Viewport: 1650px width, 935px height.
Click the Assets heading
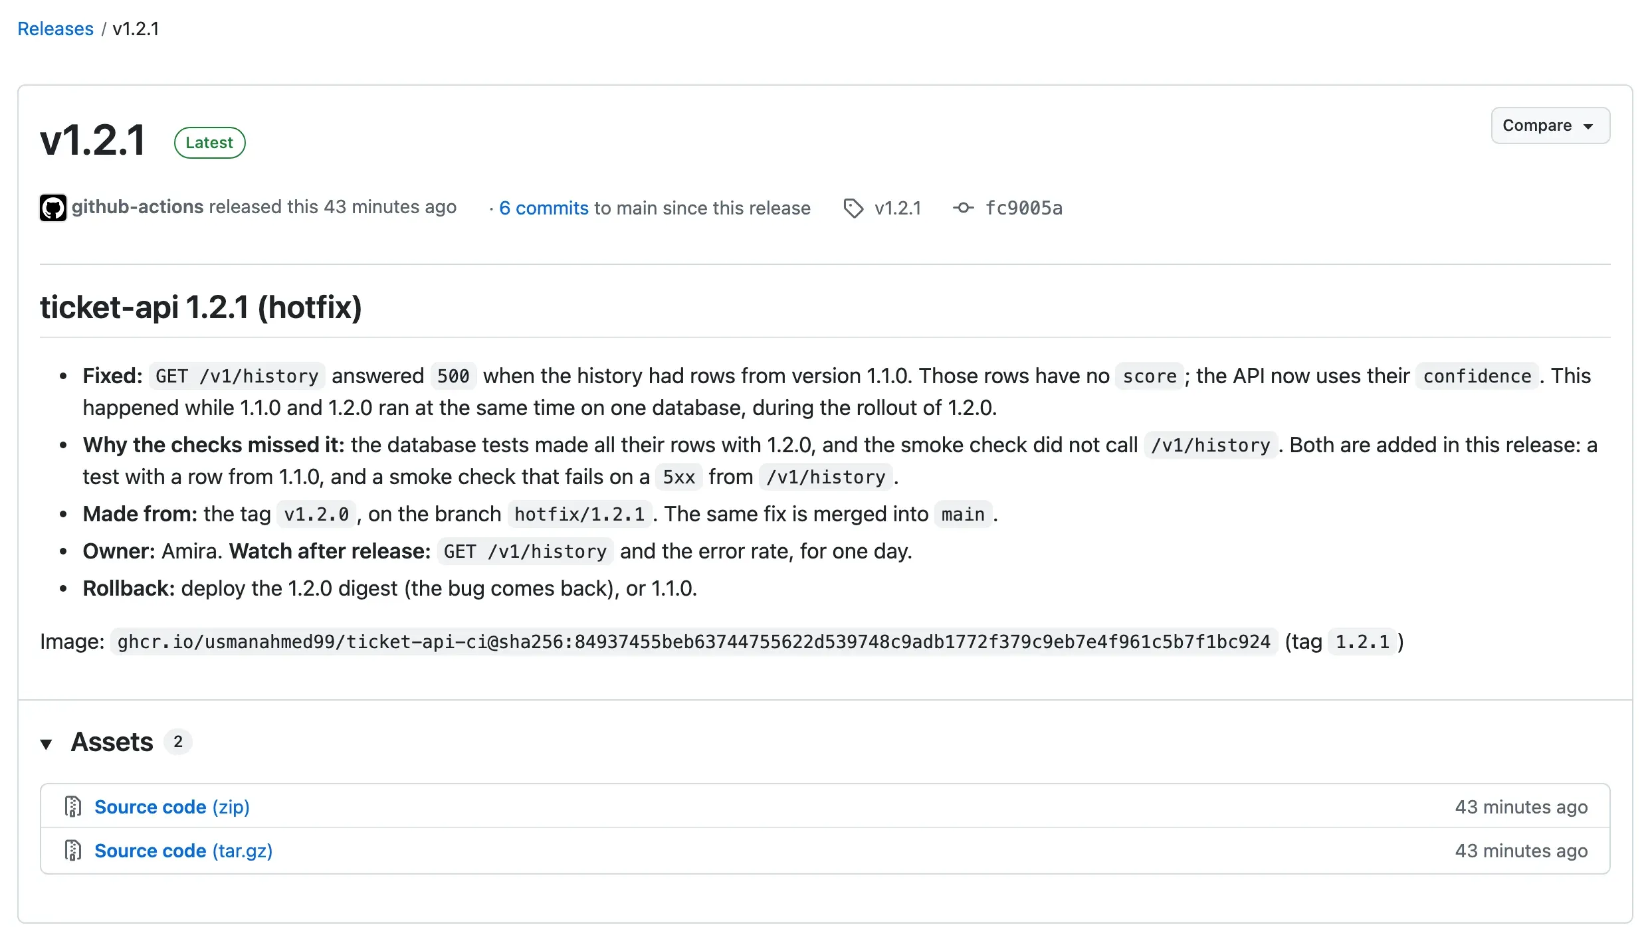tap(112, 742)
